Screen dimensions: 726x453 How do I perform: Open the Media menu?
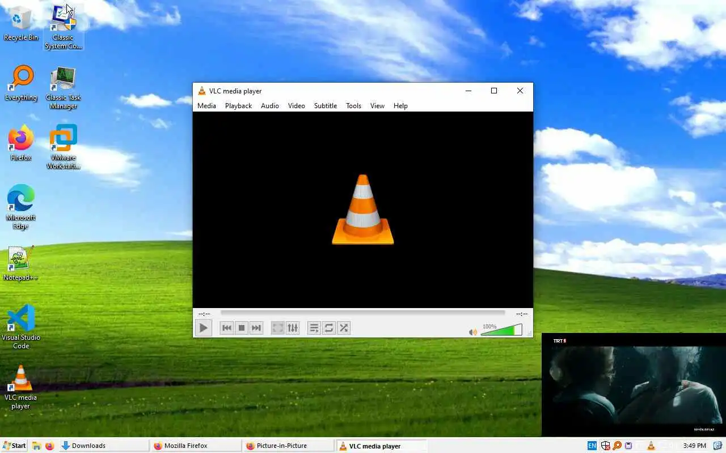click(206, 106)
